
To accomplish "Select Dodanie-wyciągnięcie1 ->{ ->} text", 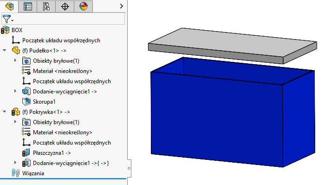I will (x=71, y=163).
